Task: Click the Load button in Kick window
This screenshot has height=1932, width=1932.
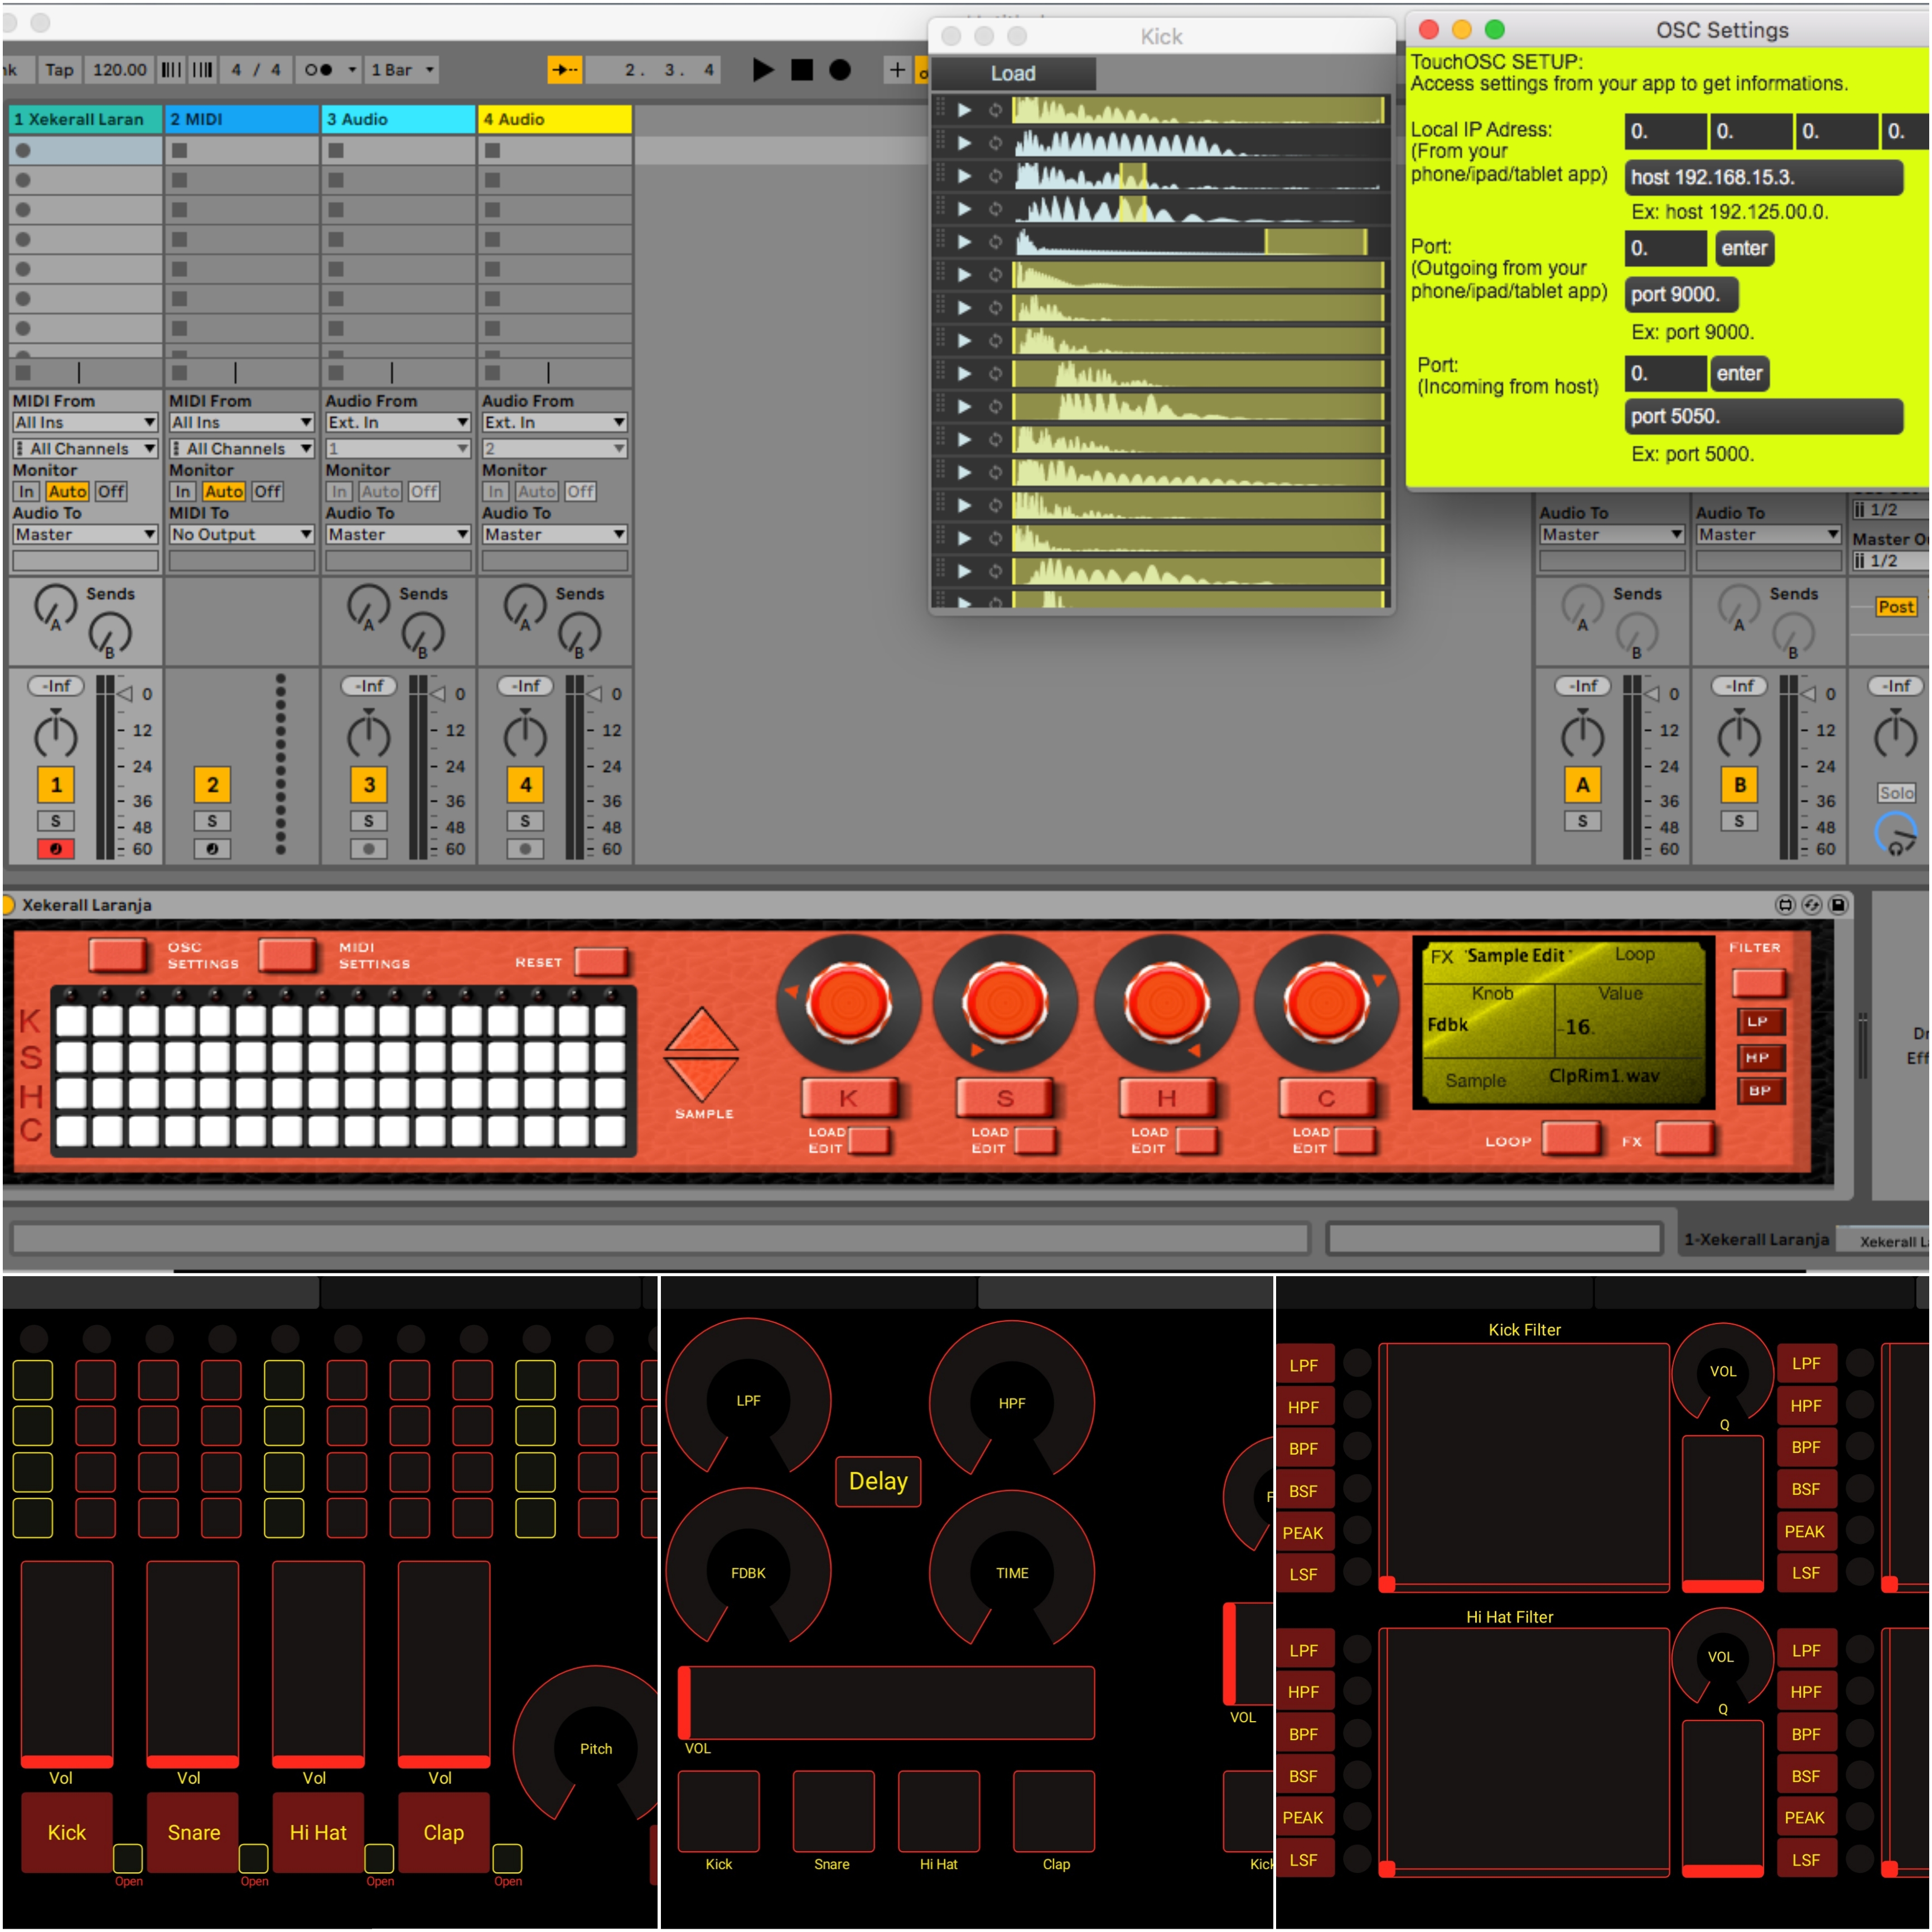Action: (x=1013, y=74)
